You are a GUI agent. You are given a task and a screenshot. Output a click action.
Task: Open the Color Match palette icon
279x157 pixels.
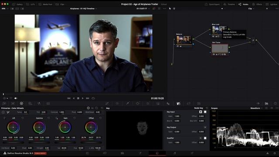click(x=13, y=103)
